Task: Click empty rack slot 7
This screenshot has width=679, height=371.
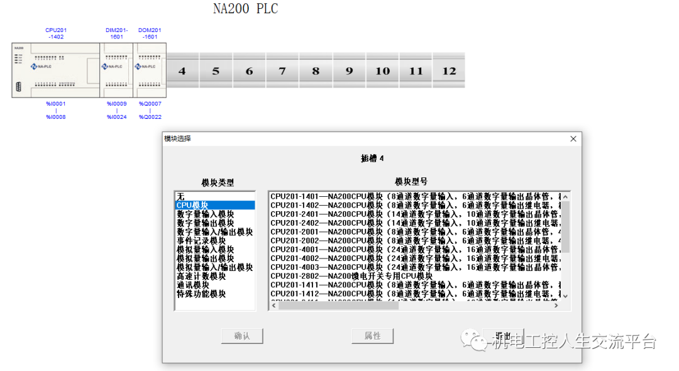Action: [x=282, y=70]
